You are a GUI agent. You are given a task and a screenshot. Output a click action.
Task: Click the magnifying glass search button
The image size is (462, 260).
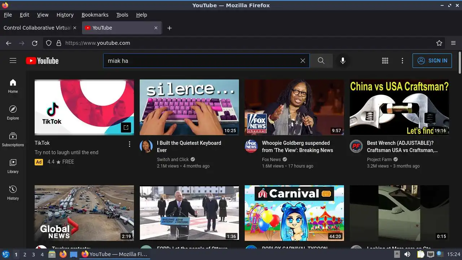tap(321, 61)
